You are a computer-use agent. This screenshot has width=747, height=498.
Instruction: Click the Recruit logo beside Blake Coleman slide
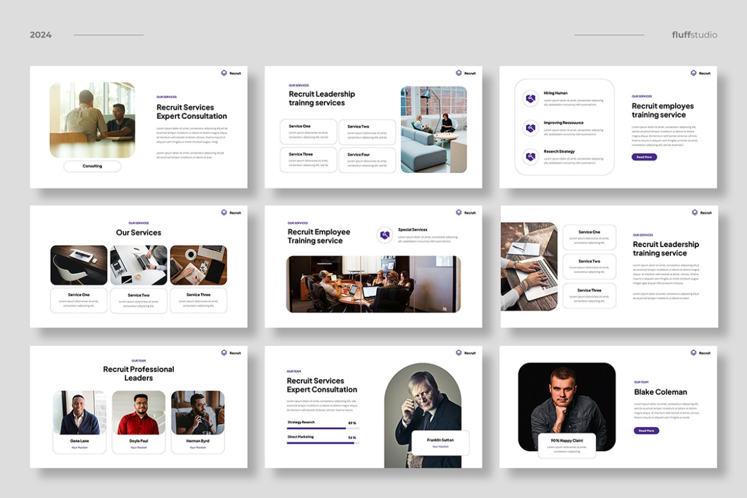coord(698,352)
